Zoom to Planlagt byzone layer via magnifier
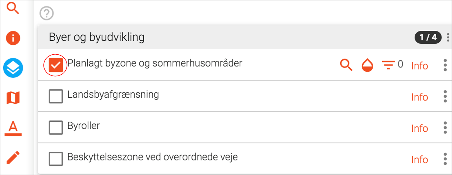Screen dimensions: 452x175 [346, 65]
